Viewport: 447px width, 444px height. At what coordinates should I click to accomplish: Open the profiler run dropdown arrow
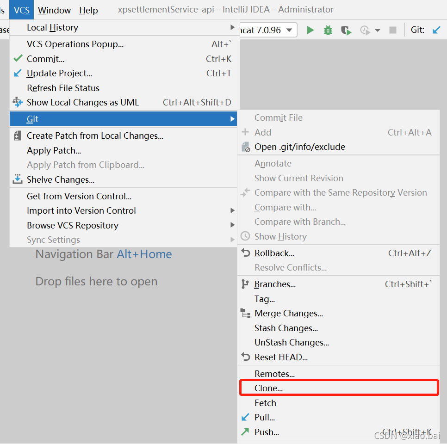click(377, 30)
